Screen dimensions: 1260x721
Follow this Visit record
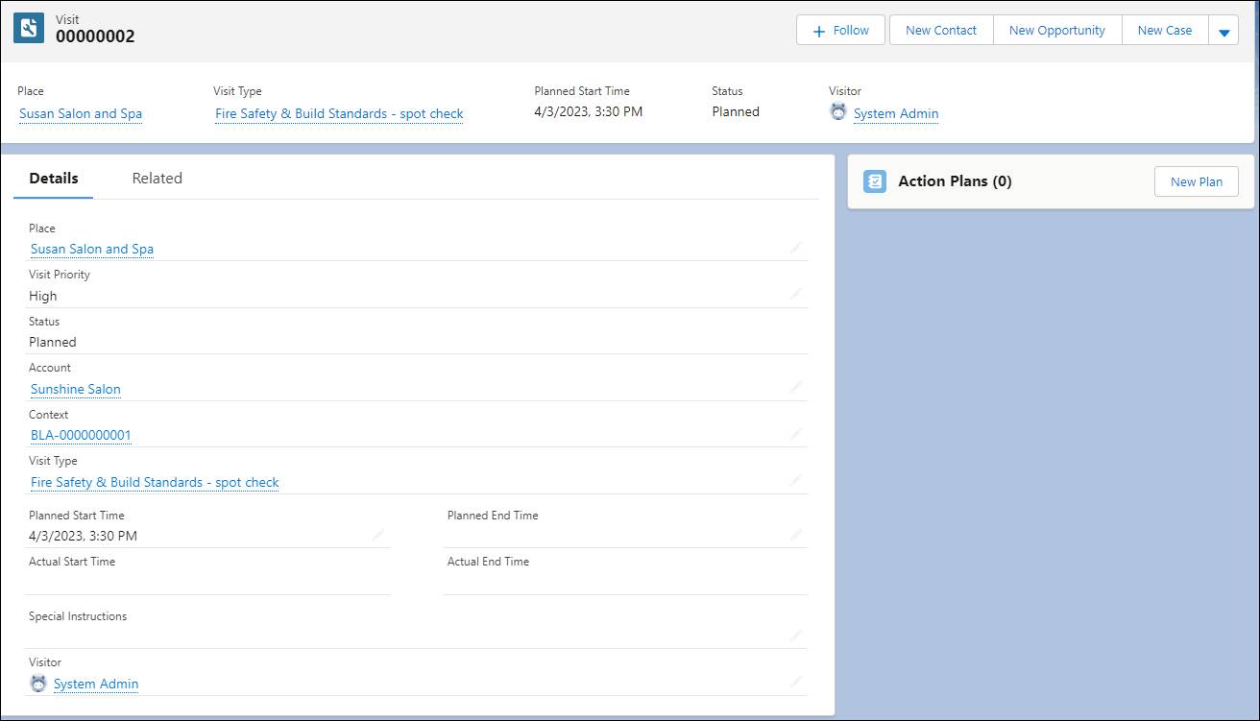coord(840,30)
